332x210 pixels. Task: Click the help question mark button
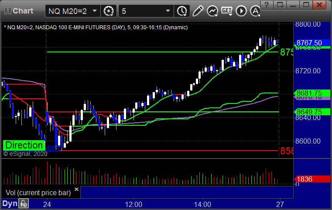point(267,5)
